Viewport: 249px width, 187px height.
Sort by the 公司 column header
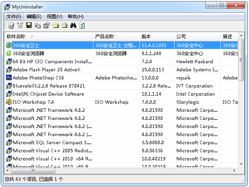[197, 37]
